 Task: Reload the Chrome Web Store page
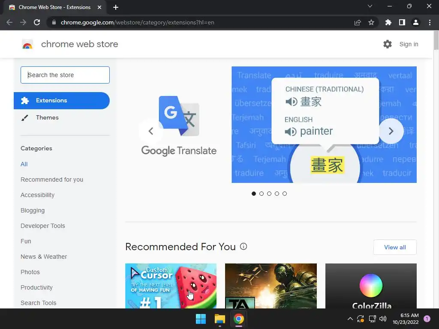(37, 22)
